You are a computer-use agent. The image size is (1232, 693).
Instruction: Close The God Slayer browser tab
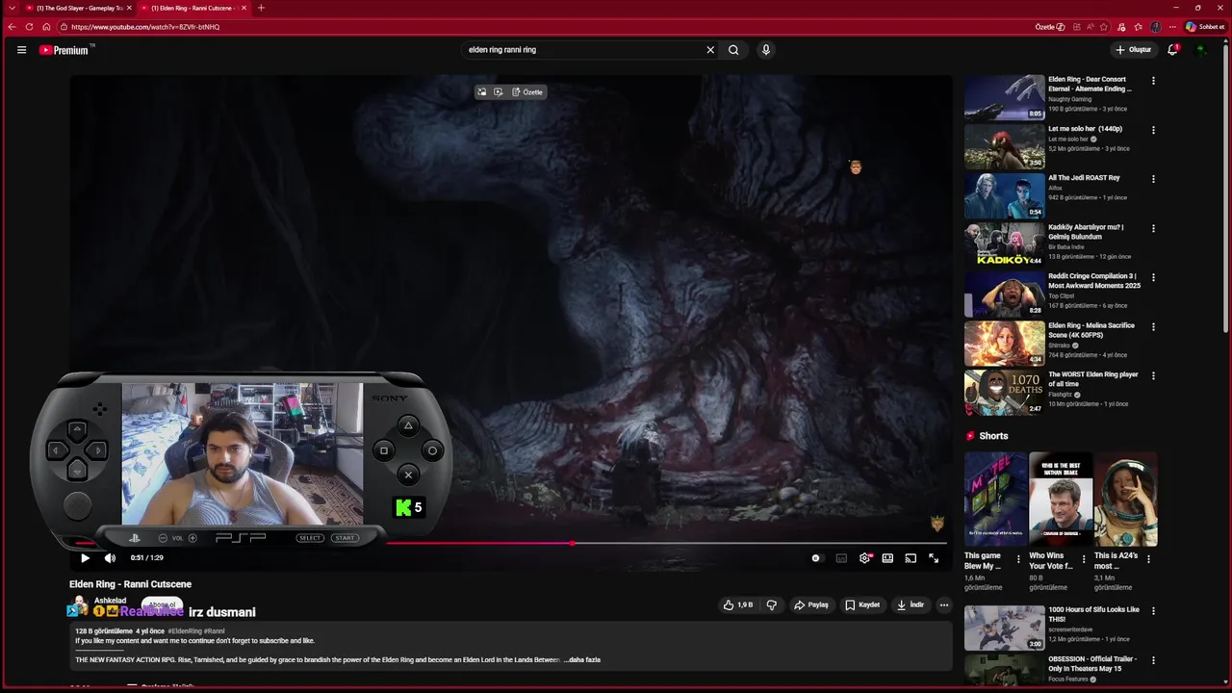(x=129, y=8)
